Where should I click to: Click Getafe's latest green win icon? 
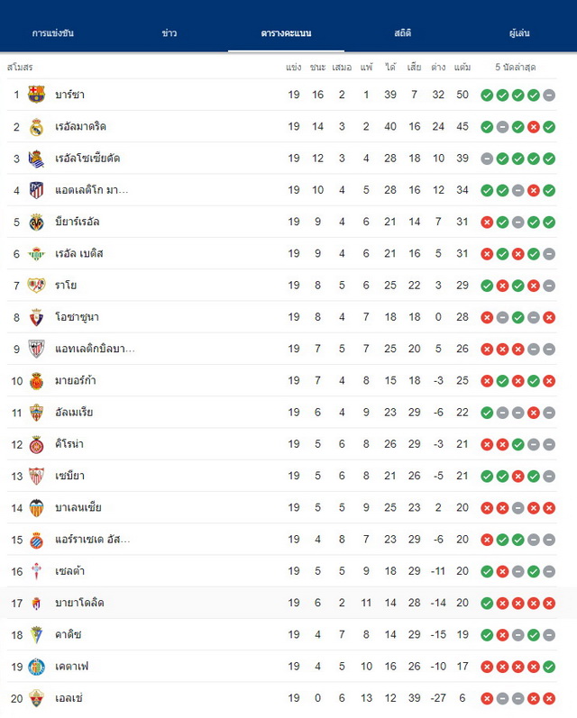549,668
